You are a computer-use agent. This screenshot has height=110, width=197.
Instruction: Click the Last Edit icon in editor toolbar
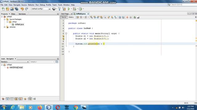click(x=78, y=17)
